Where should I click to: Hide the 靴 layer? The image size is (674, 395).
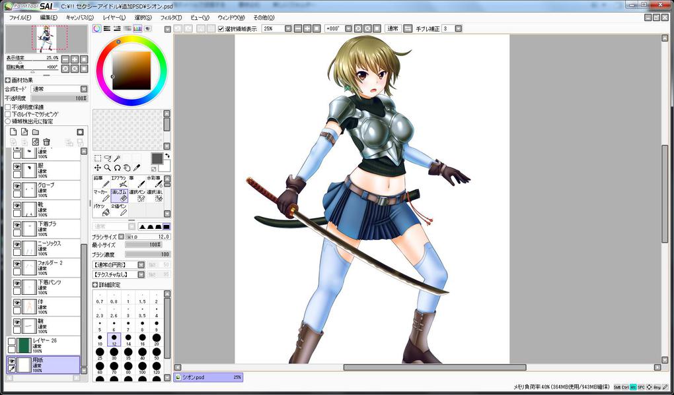tap(17, 206)
